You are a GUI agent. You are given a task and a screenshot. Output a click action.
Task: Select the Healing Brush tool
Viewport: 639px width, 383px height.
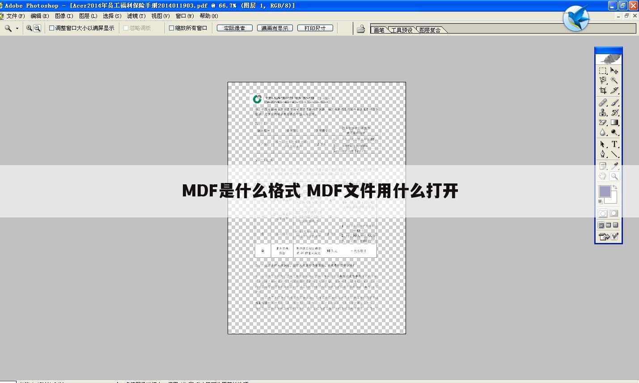coord(603,103)
